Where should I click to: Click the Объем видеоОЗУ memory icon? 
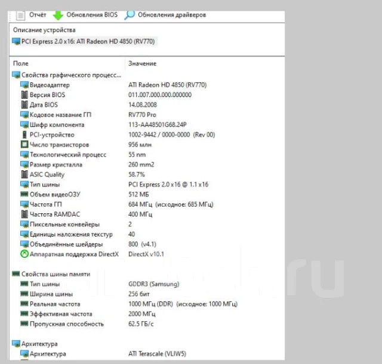point(24,194)
